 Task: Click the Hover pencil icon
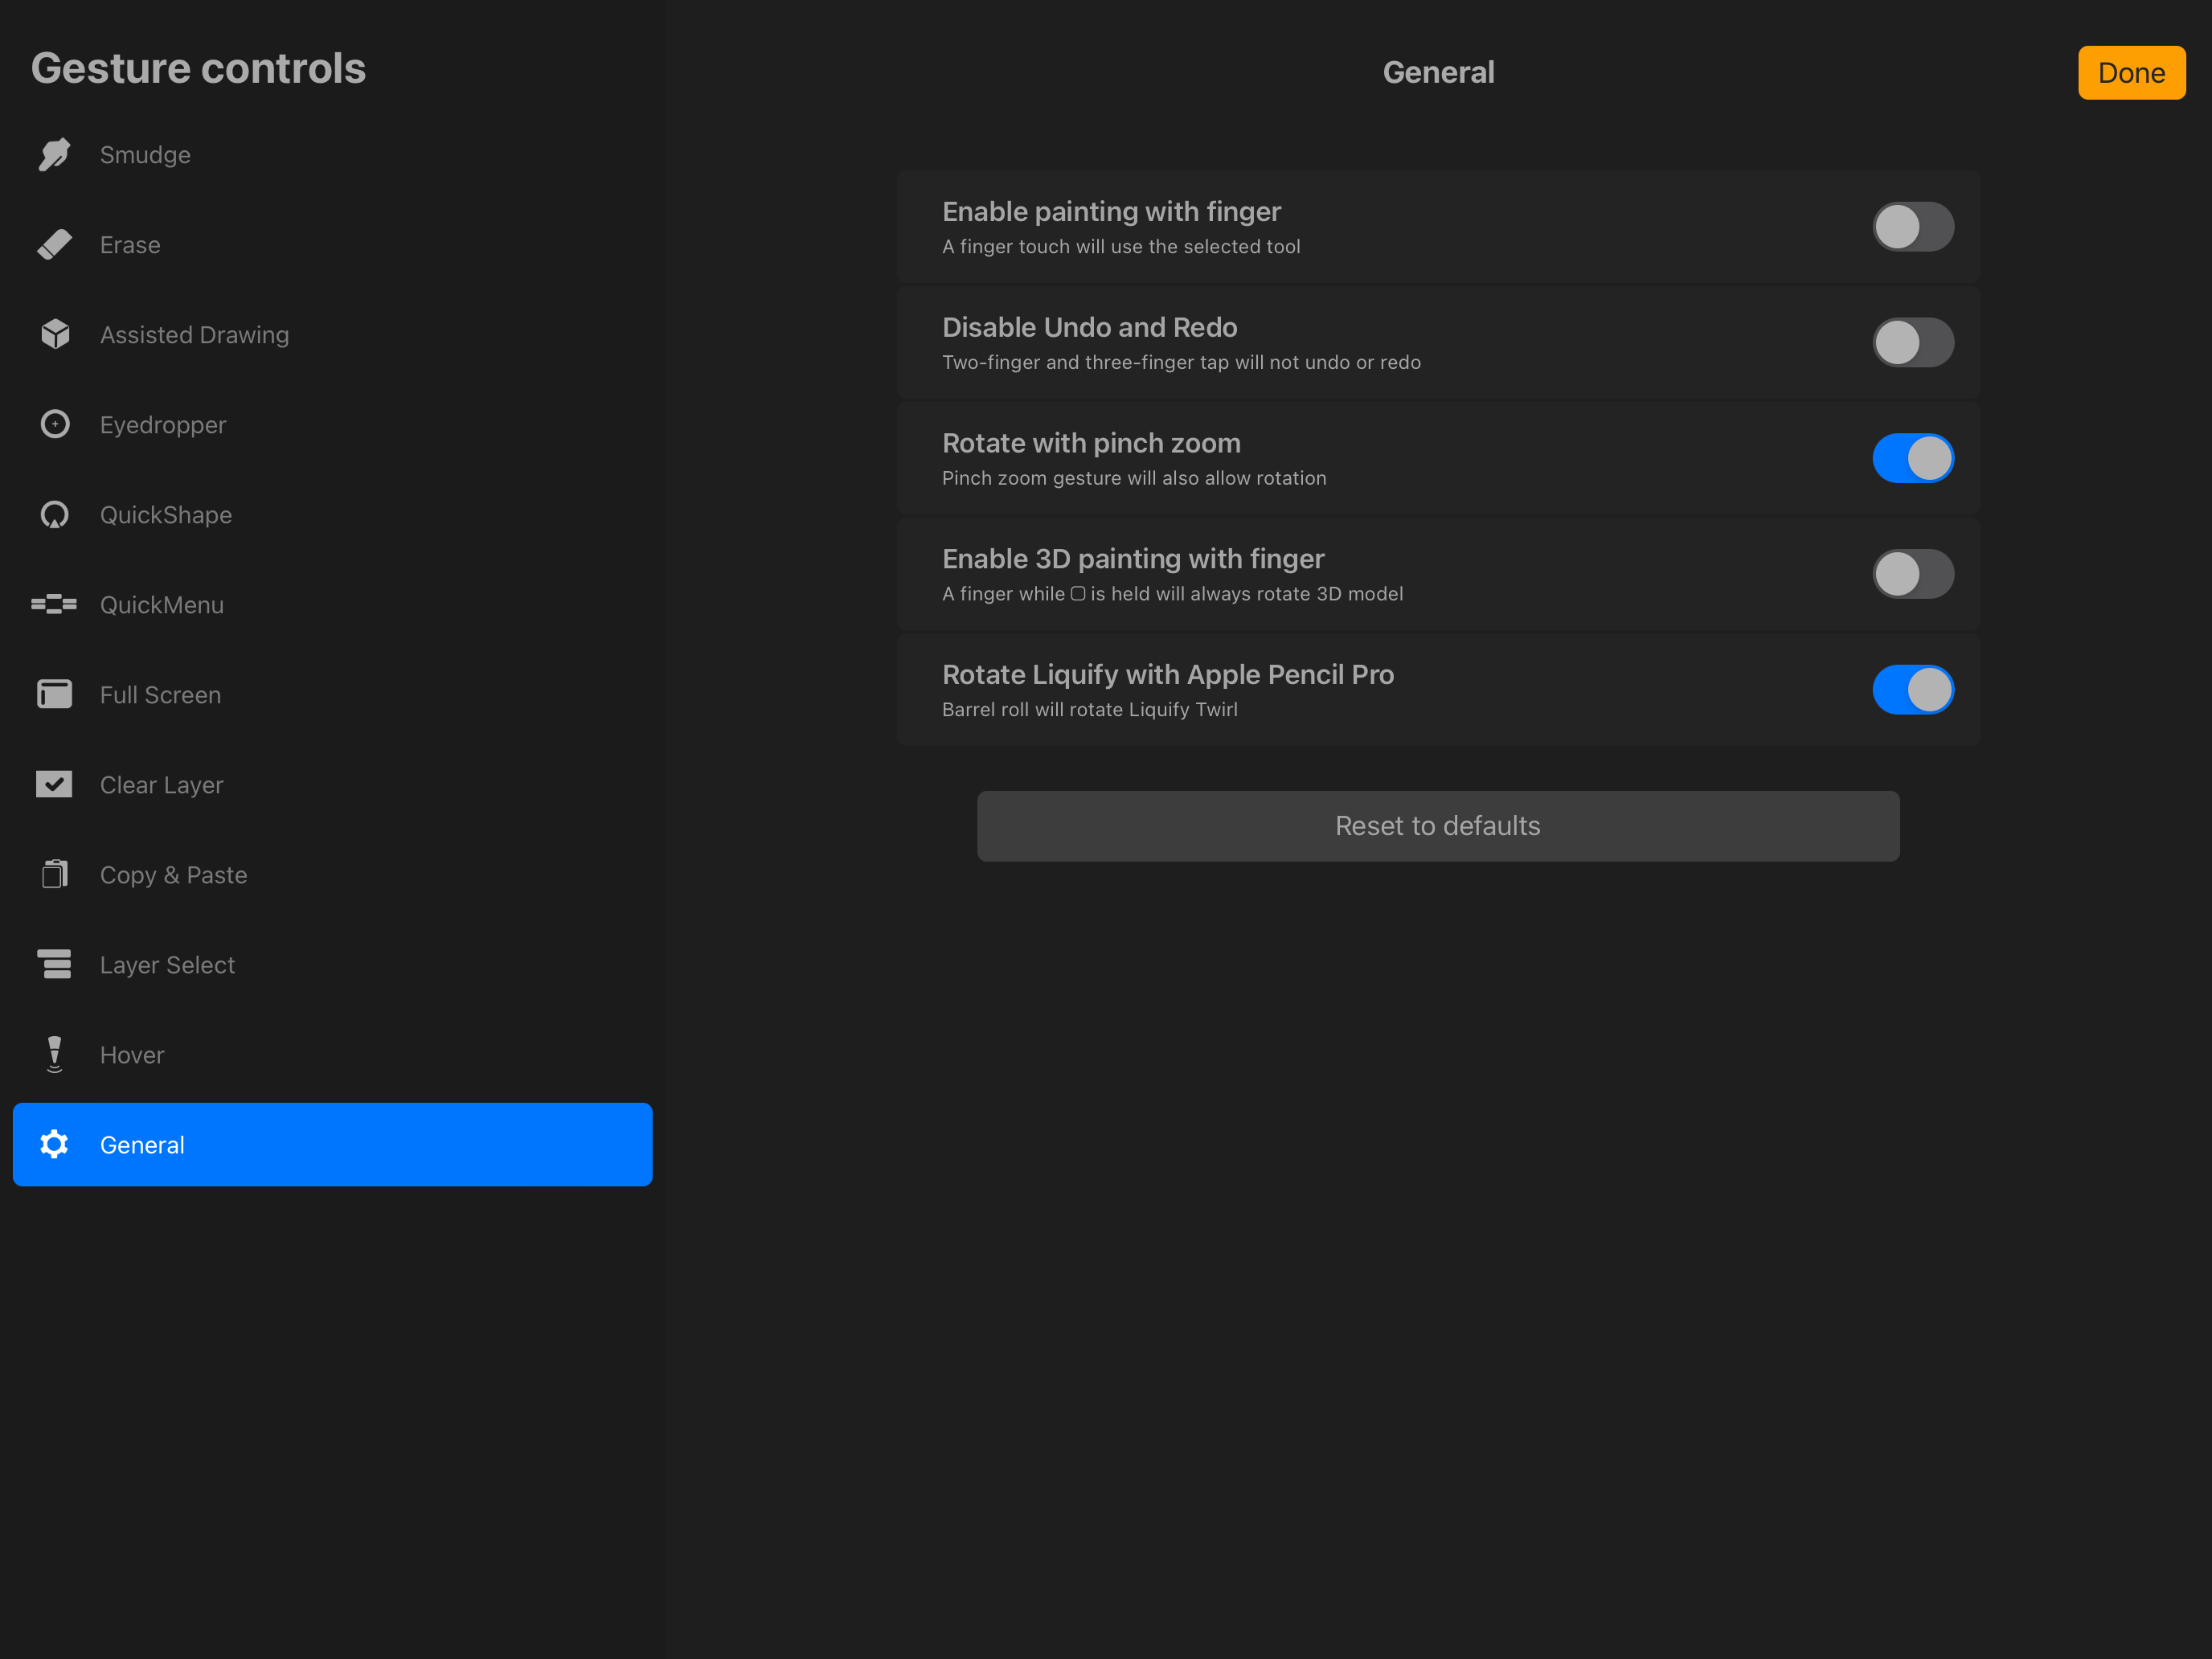tap(54, 1054)
